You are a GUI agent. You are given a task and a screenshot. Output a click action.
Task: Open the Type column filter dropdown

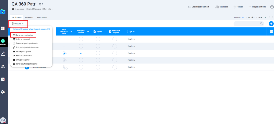[x=130, y=32]
